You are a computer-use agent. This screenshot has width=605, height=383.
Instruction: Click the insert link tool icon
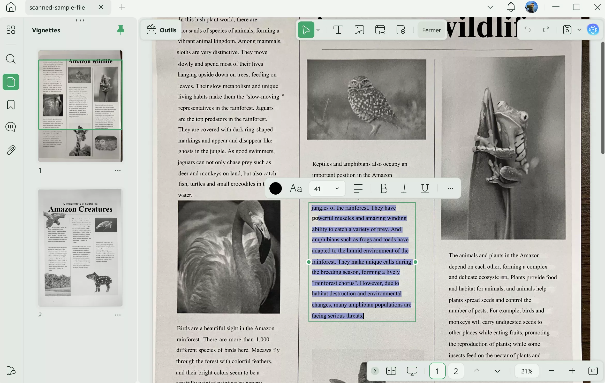[x=380, y=30]
